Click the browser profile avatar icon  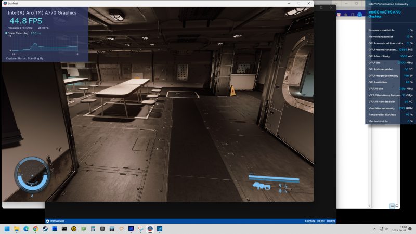pyautogui.click(x=359, y=15)
